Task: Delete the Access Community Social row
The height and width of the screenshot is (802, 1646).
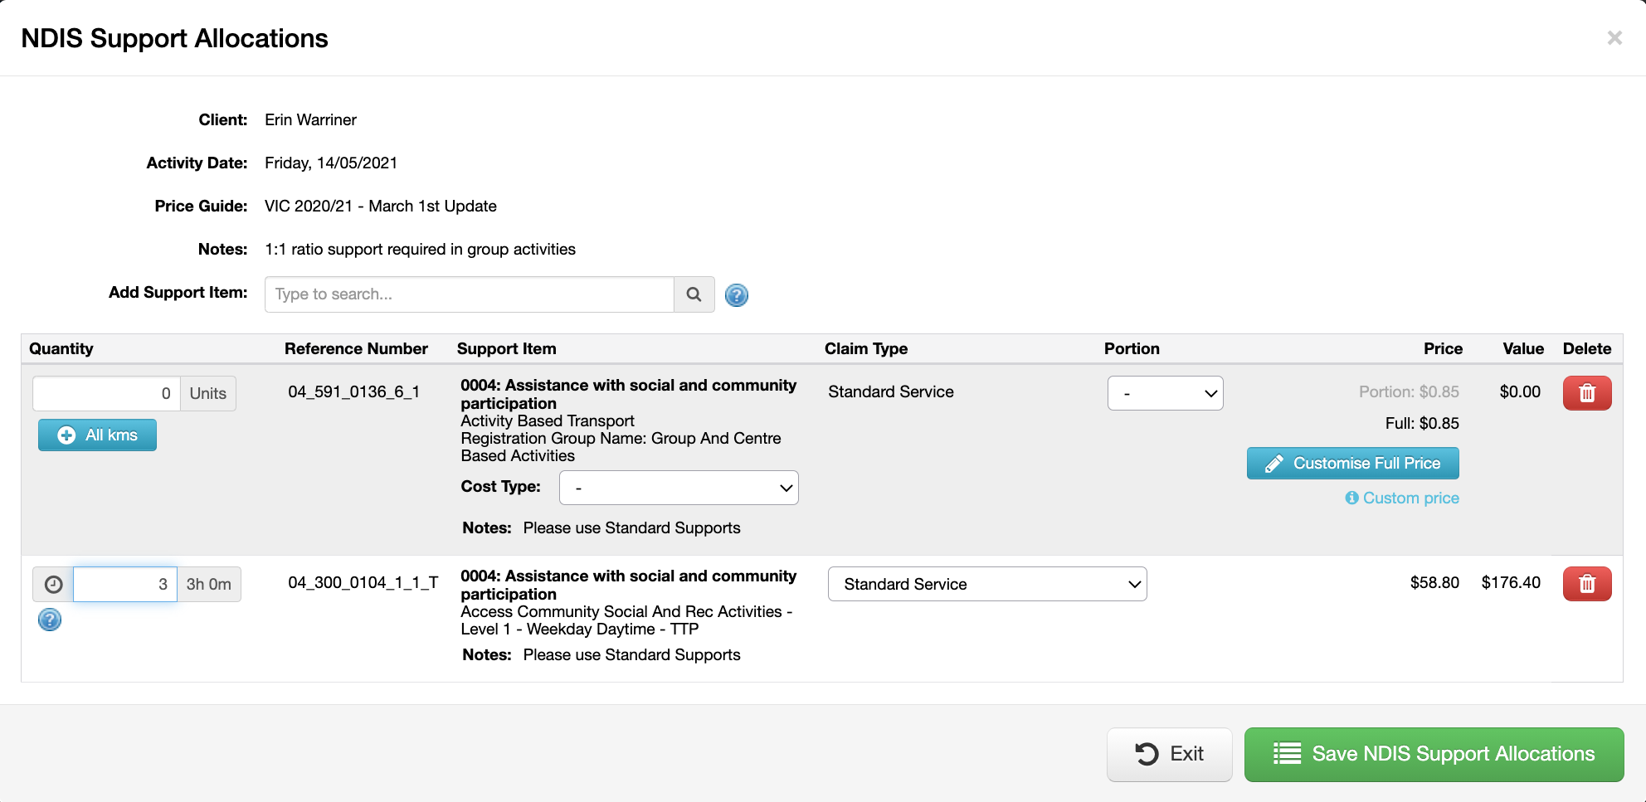Action: [1586, 584]
